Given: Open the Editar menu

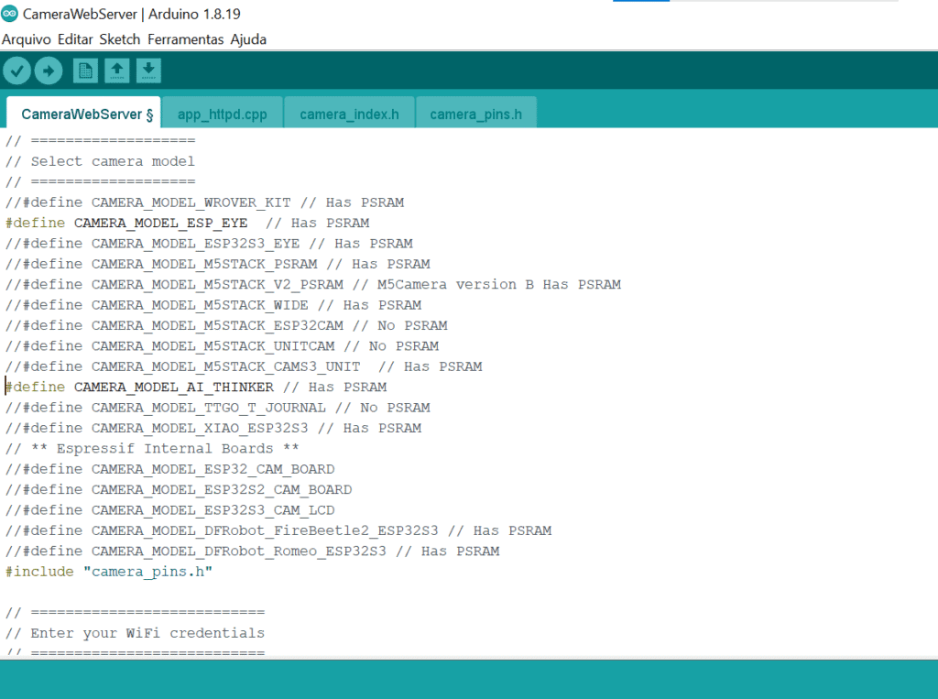Looking at the screenshot, I should 75,39.
